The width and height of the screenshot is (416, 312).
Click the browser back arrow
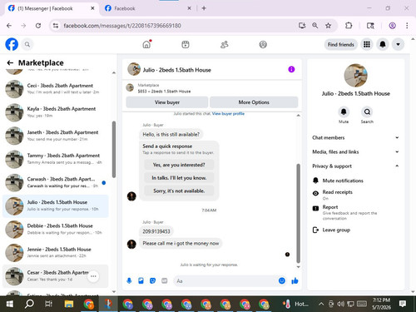click(x=9, y=26)
